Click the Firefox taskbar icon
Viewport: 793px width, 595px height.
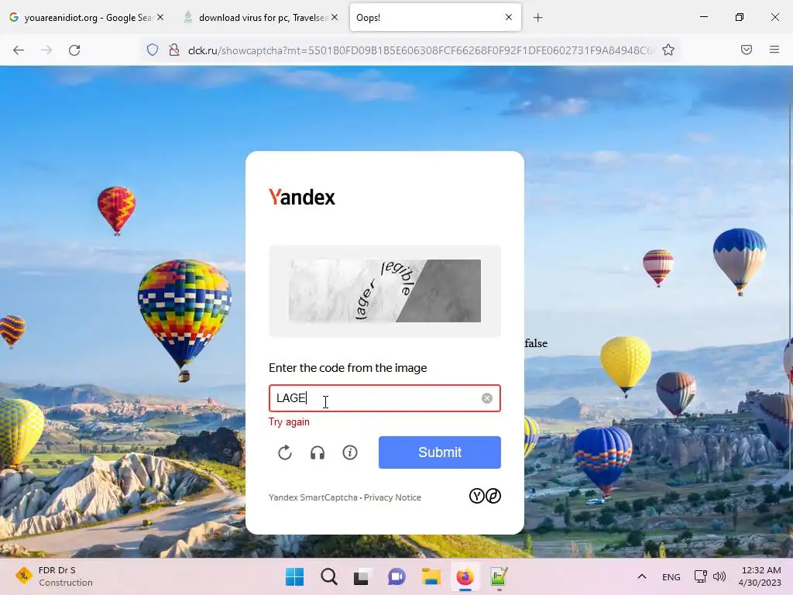pyautogui.click(x=465, y=576)
